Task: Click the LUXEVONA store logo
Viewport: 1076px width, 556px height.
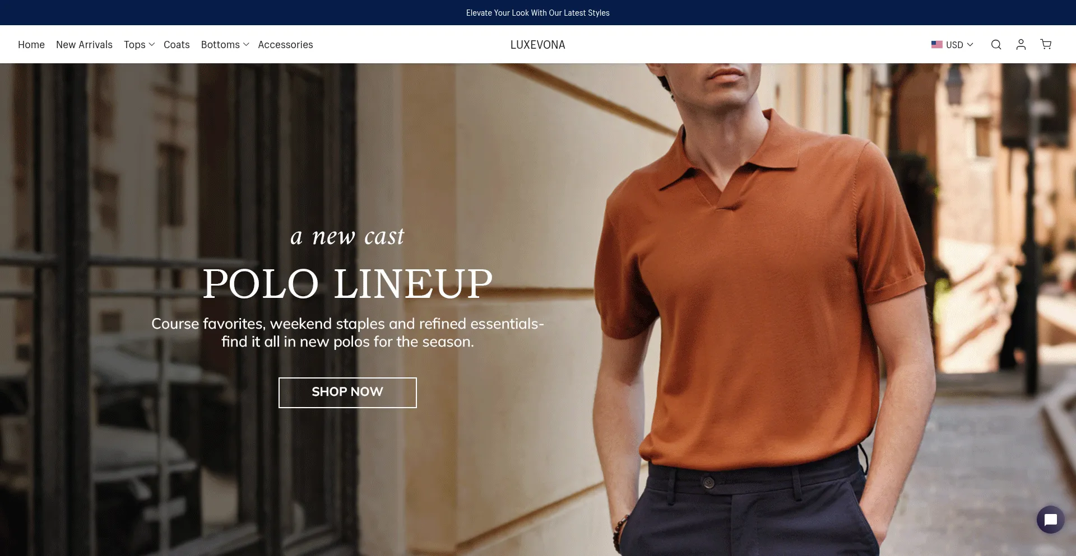Action: [537, 45]
